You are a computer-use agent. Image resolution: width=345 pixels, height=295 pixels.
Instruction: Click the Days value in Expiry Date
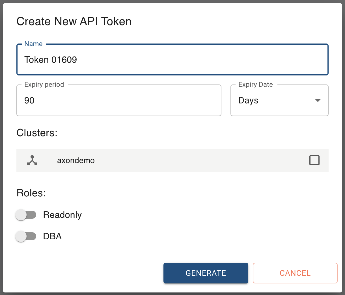click(248, 100)
